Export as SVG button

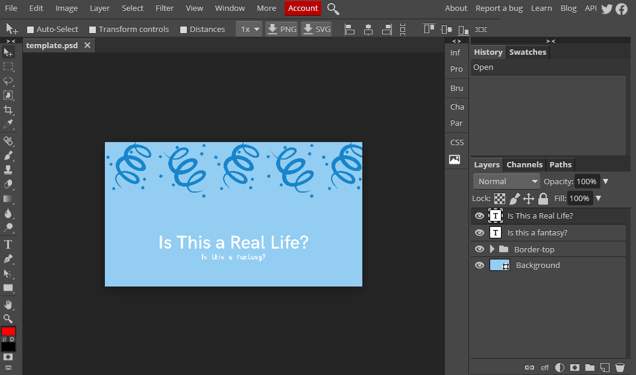[316, 29]
